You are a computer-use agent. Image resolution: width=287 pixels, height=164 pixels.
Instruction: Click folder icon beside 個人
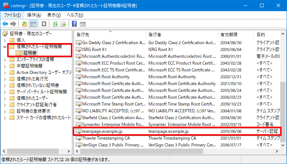click(x=12, y=40)
